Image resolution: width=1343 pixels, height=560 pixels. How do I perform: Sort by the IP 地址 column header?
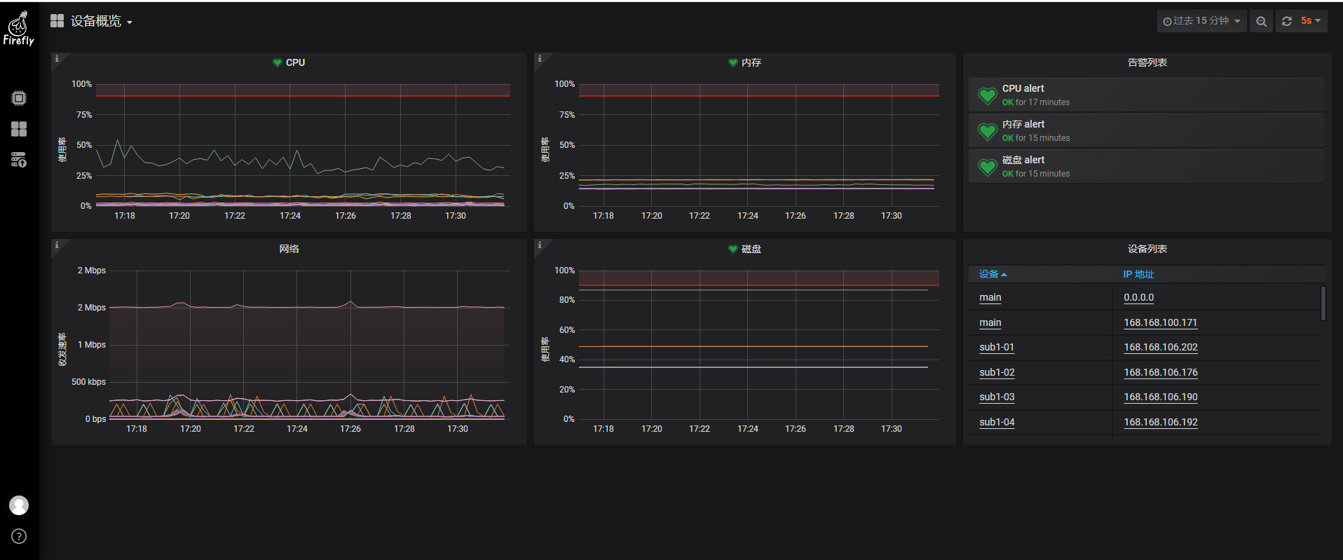point(1138,274)
